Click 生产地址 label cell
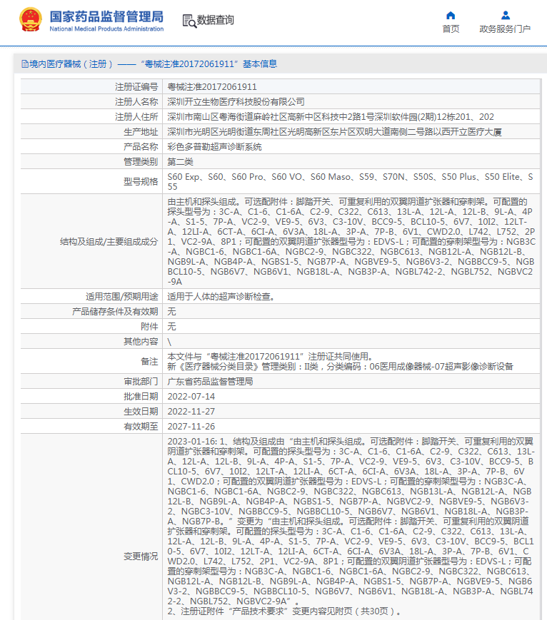Viewport: 547px width, 620px height. (x=91, y=132)
